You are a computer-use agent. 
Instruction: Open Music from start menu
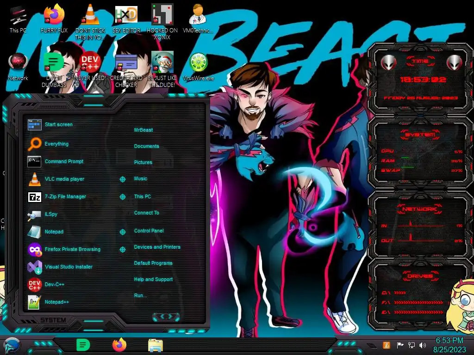click(141, 179)
